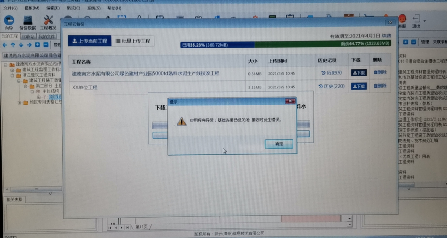Screen dimensions: 447x238
Task: Click the blue plus expand-all icon on left panel
Action: [x=38, y=45]
